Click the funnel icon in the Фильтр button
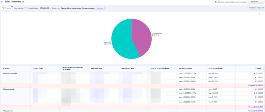This screenshot has height=112, width=265. pos(3,8)
